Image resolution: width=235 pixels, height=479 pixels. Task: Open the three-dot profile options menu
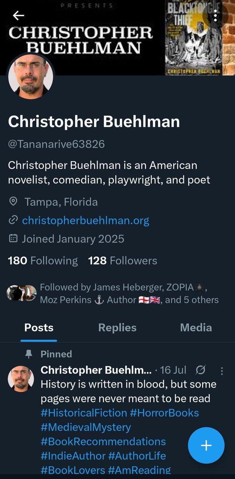[x=216, y=16]
